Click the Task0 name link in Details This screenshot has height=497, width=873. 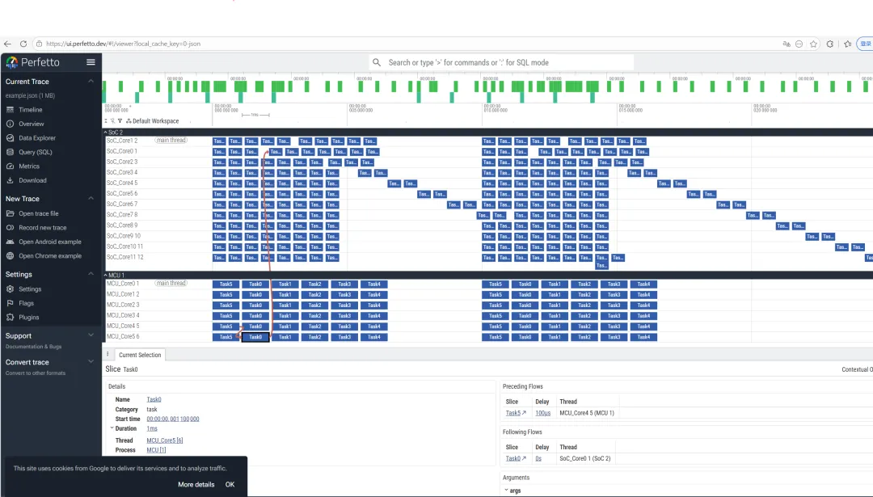[x=154, y=399]
